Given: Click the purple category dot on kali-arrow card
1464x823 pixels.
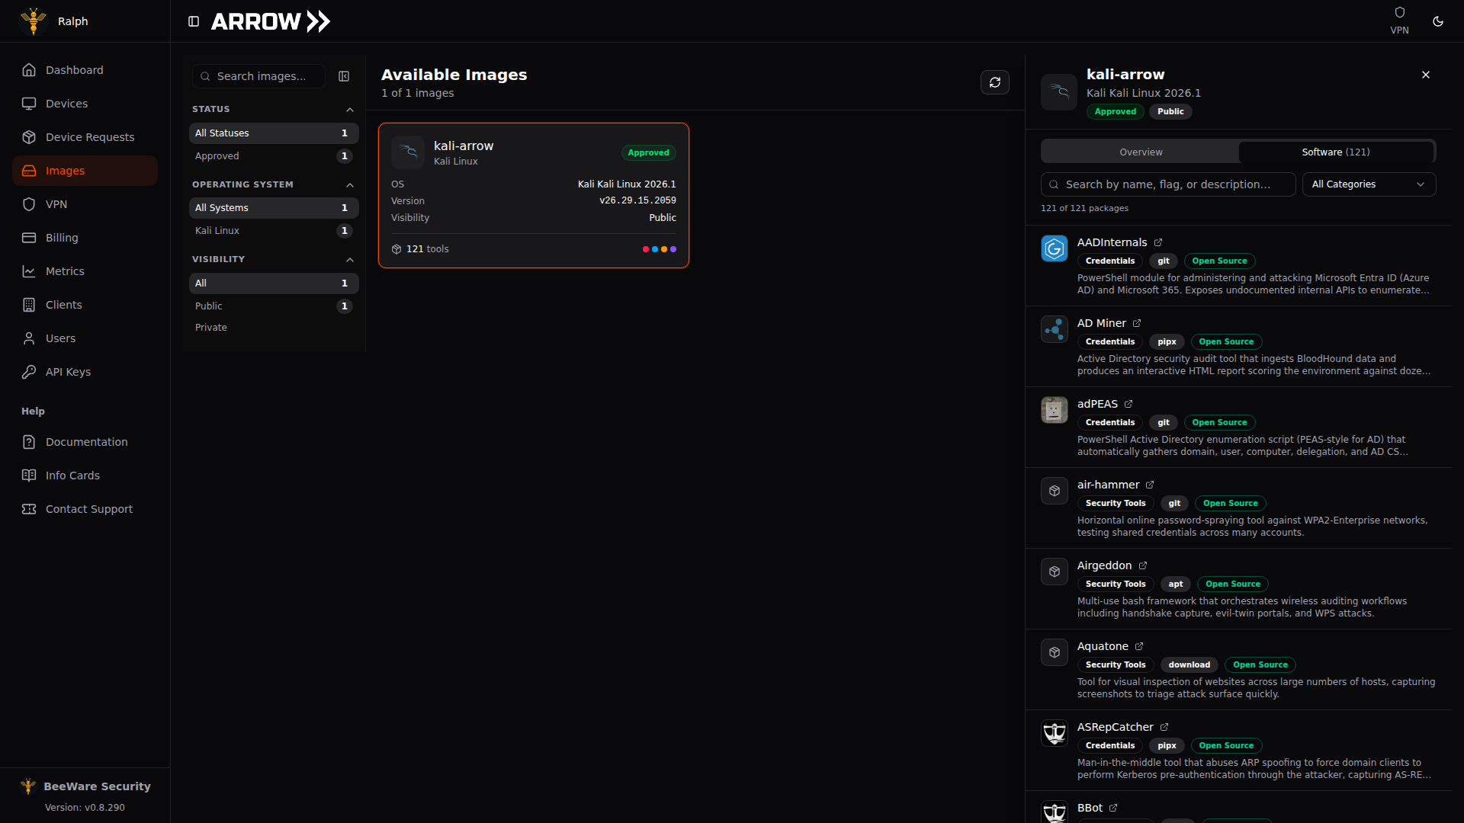Looking at the screenshot, I should [673, 249].
